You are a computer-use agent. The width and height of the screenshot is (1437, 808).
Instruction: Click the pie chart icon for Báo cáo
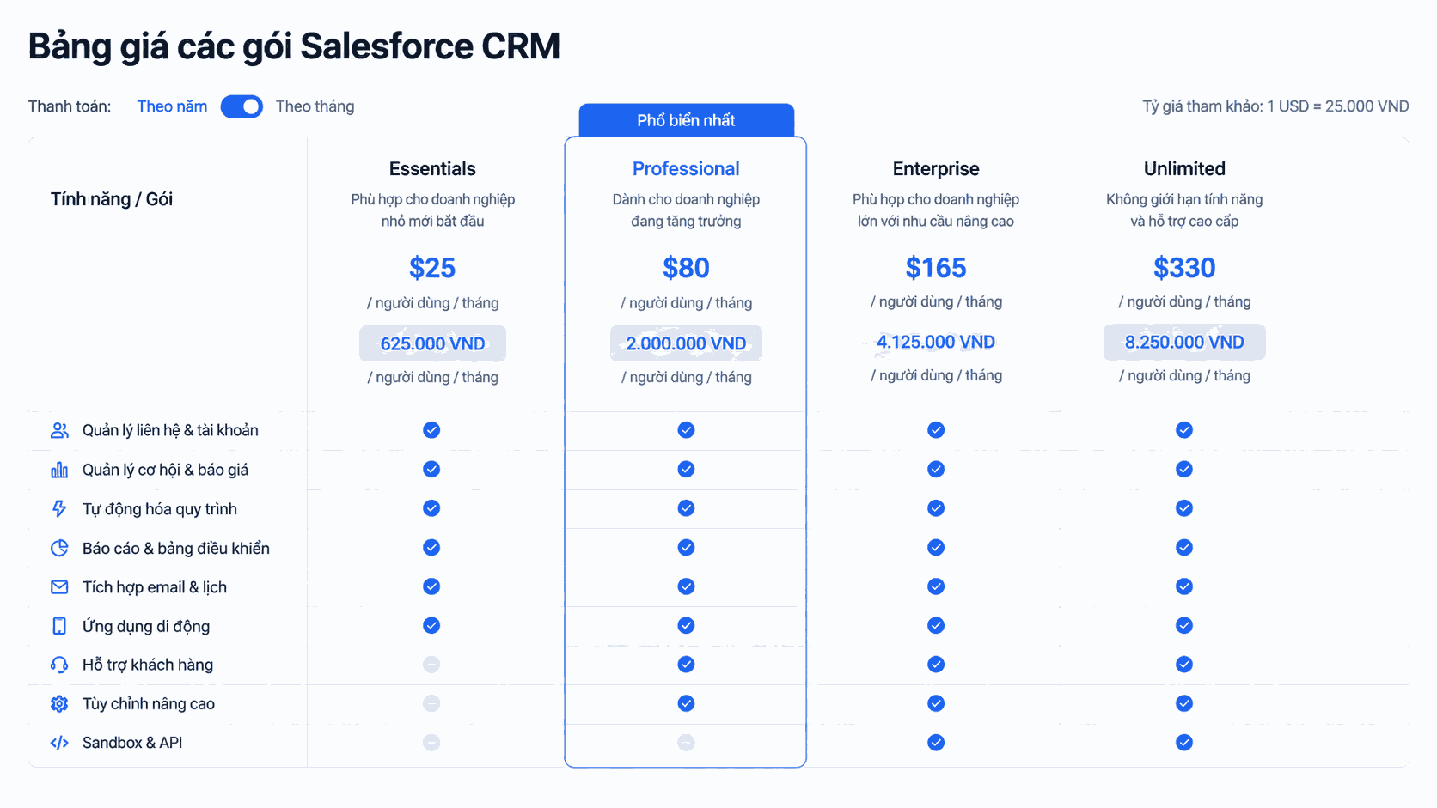tap(59, 548)
